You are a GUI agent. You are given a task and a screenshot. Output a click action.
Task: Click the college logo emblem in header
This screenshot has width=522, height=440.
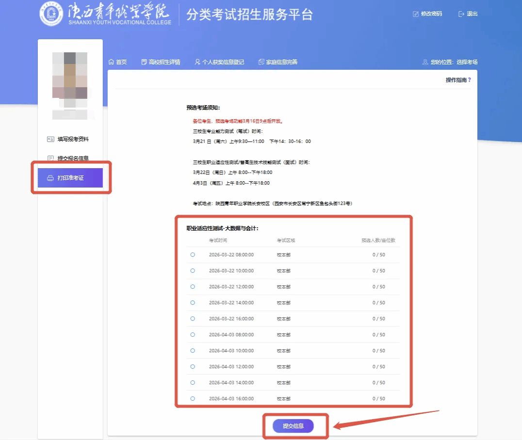click(x=51, y=15)
